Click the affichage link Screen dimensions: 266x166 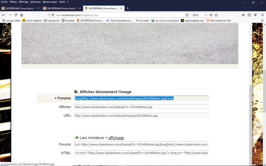pyautogui.click(x=116, y=138)
